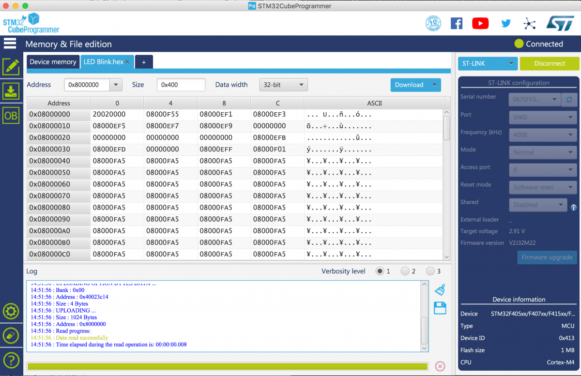Open the Option bytes panel
581x376 pixels.
click(11, 116)
